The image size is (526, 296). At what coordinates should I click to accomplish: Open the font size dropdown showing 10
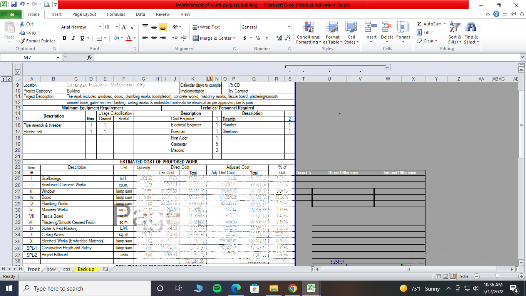click(117, 27)
